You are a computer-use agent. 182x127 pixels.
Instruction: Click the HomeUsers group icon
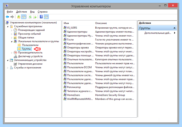tap(65, 95)
